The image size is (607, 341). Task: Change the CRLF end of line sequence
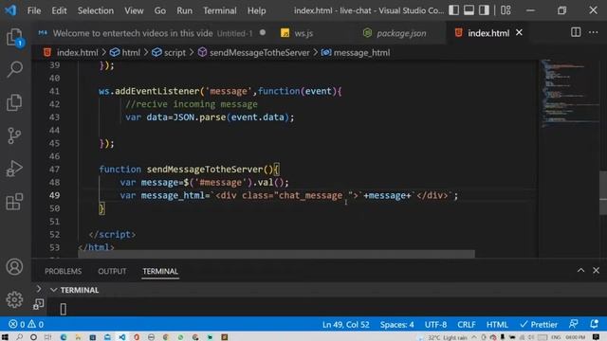467,324
